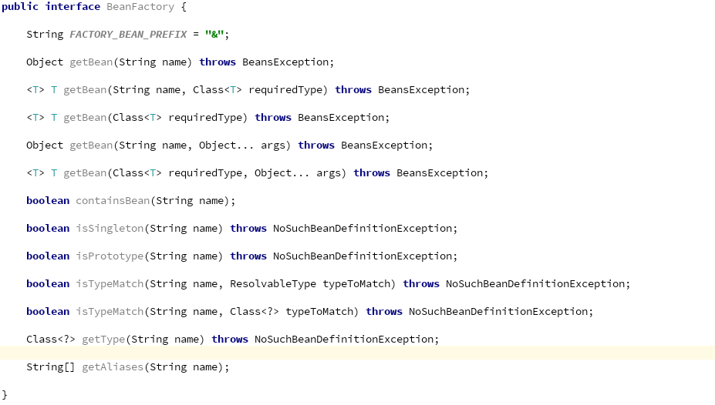Click the containsBean method name

point(113,201)
